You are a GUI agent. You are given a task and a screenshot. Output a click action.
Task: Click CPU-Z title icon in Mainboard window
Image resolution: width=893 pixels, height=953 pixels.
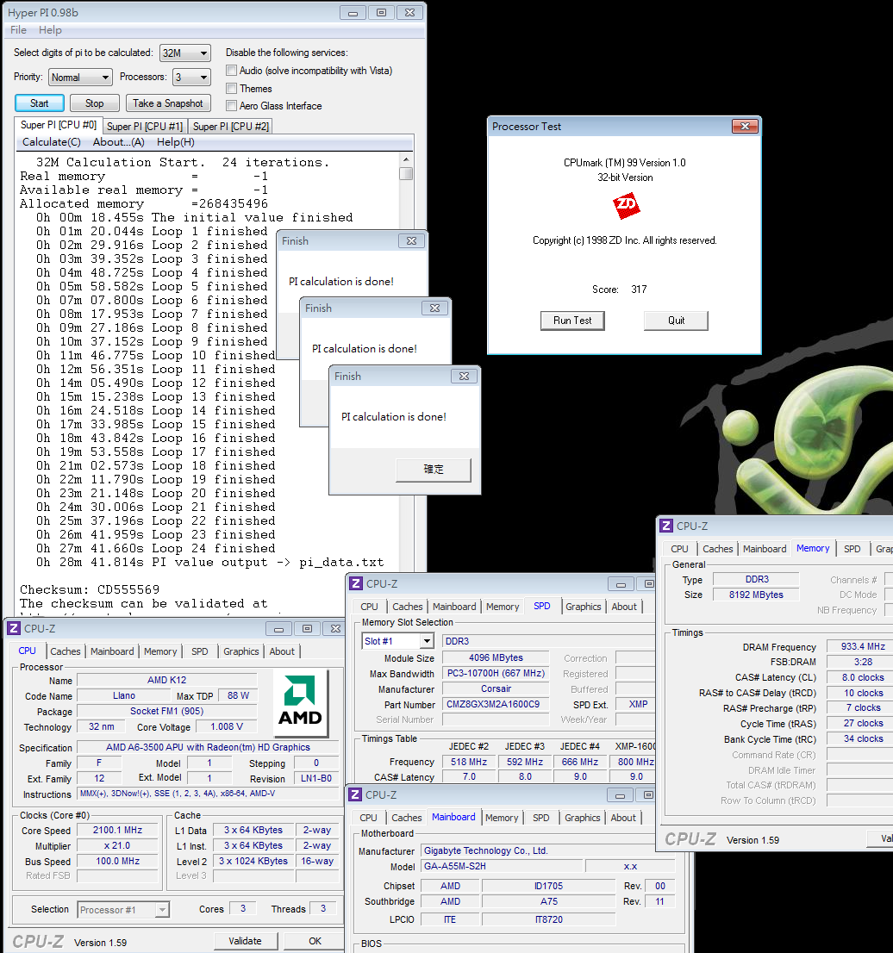(355, 794)
